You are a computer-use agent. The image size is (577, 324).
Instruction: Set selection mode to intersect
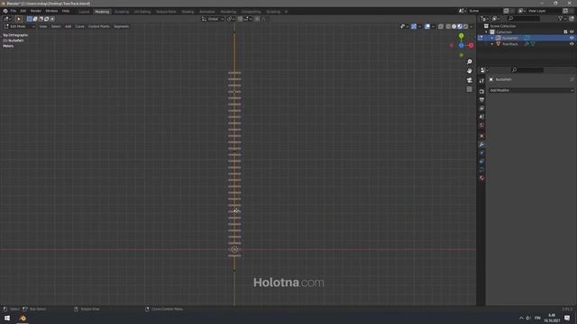click(52, 19)
